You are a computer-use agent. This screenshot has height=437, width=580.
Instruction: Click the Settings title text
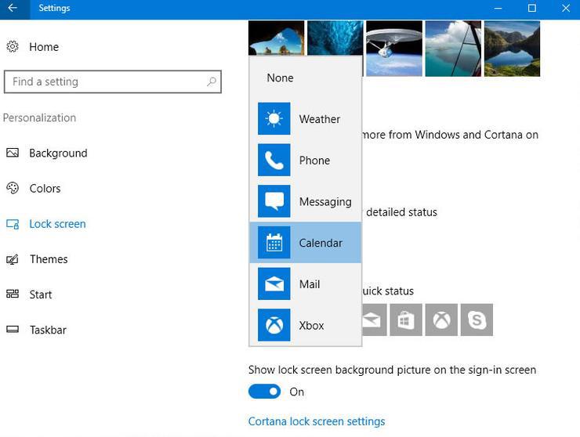click(54, 8)
